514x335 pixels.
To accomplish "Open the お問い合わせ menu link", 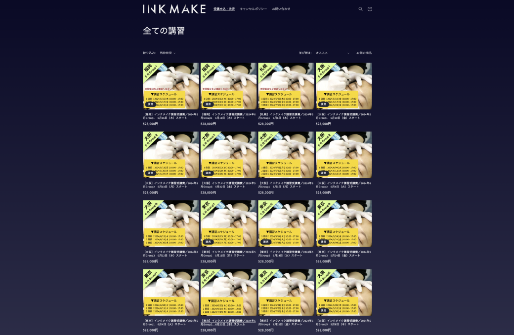I will click(281, 9).
